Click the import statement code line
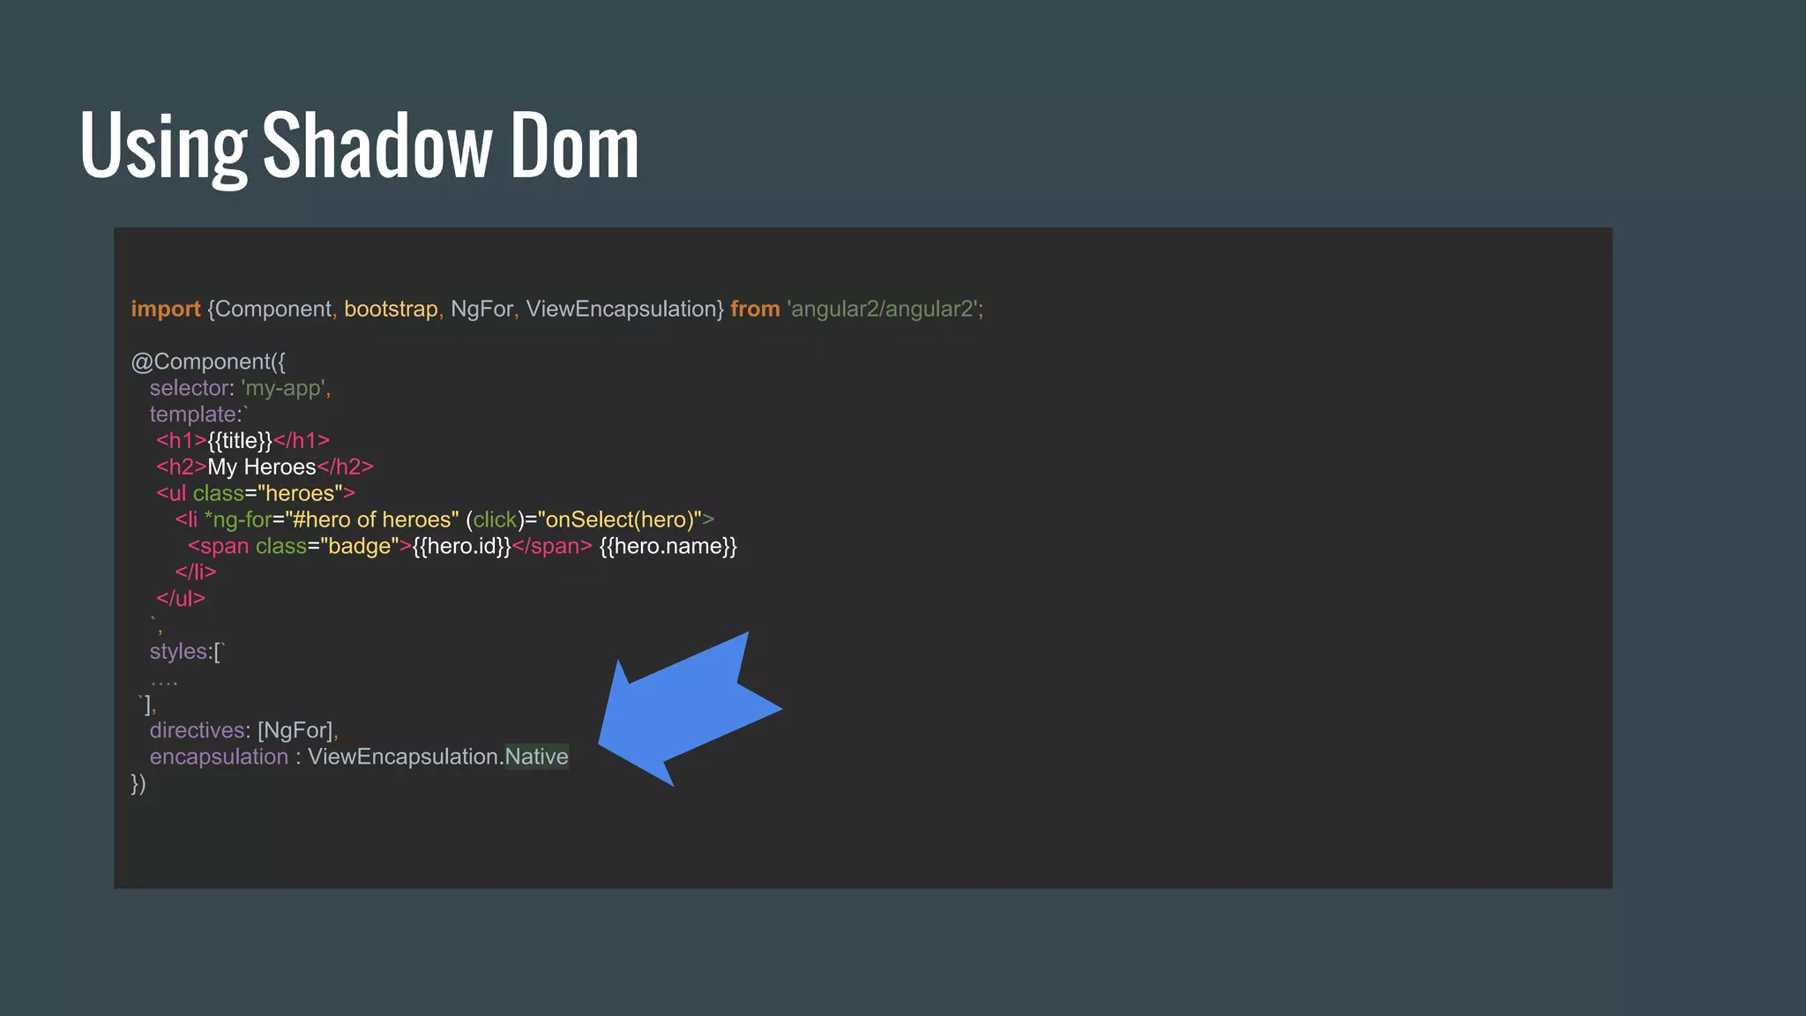Screen dimensions: 1806x1016 tap(557, 309)
